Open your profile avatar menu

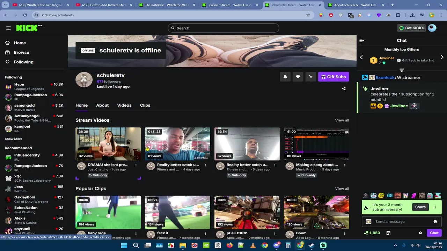click(x=432, y=28)
